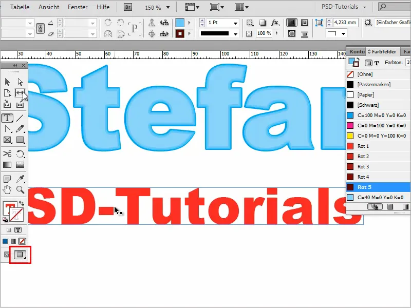The width and height of the screenshot is (411, 308).
Task: Select the [Ohne] swatch
Action: click(379, 74)
